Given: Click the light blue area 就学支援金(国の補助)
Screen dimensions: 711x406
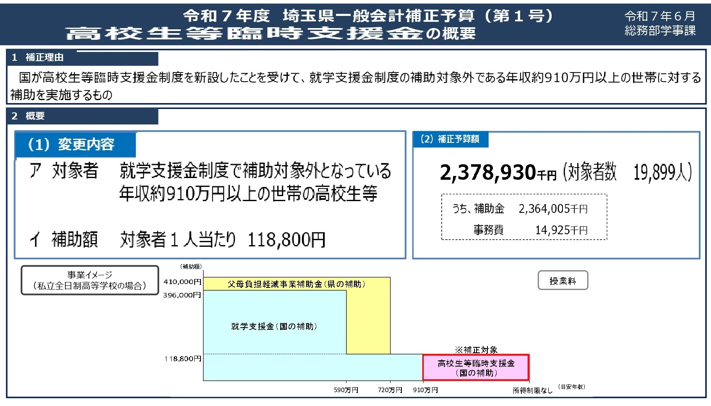Looking at the screenshot, I should [274, 326].
